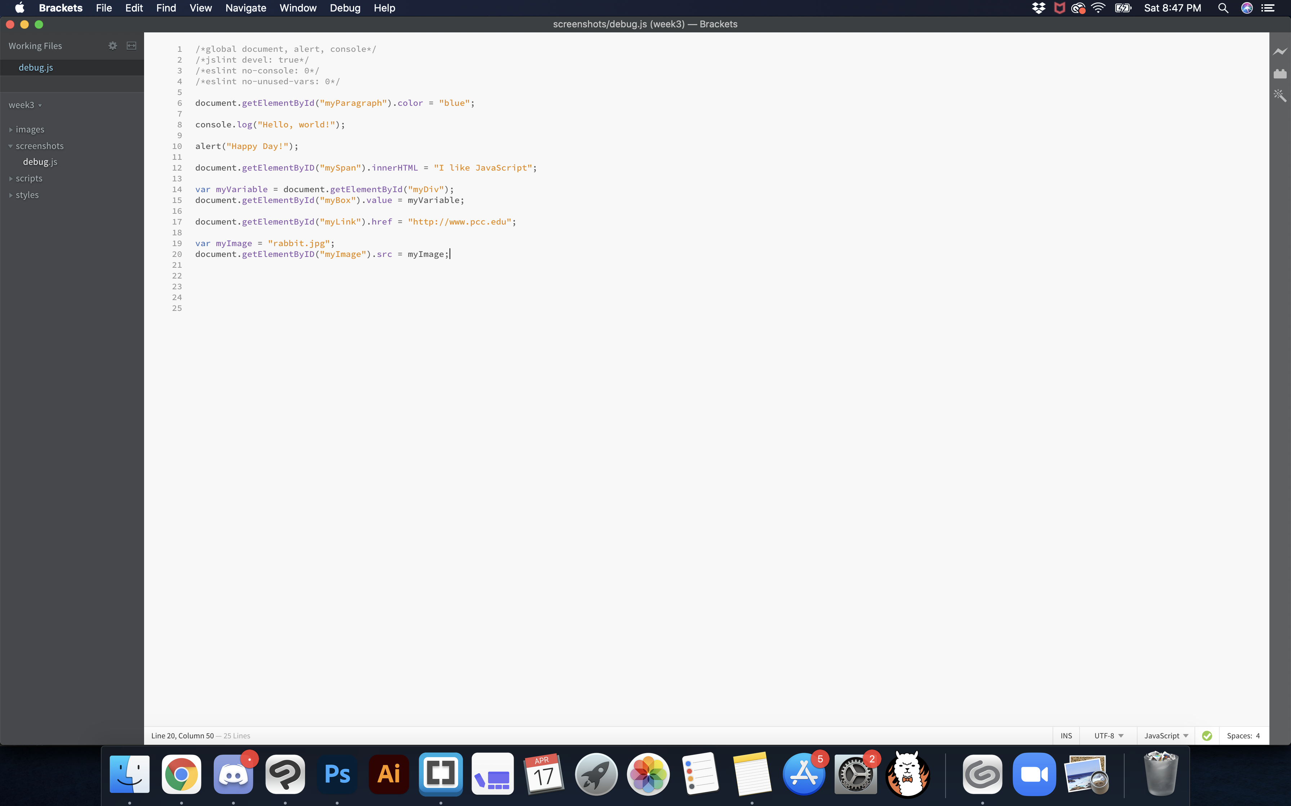Open Photoshop from the dock
The image size is (1291, 806).
click(337, 774)
